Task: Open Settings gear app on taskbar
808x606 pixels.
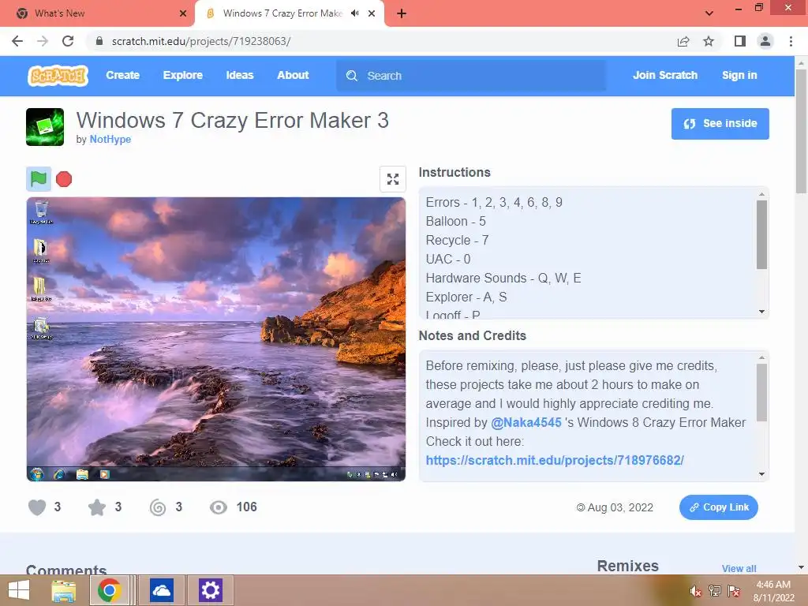Action: pos(210,590)
